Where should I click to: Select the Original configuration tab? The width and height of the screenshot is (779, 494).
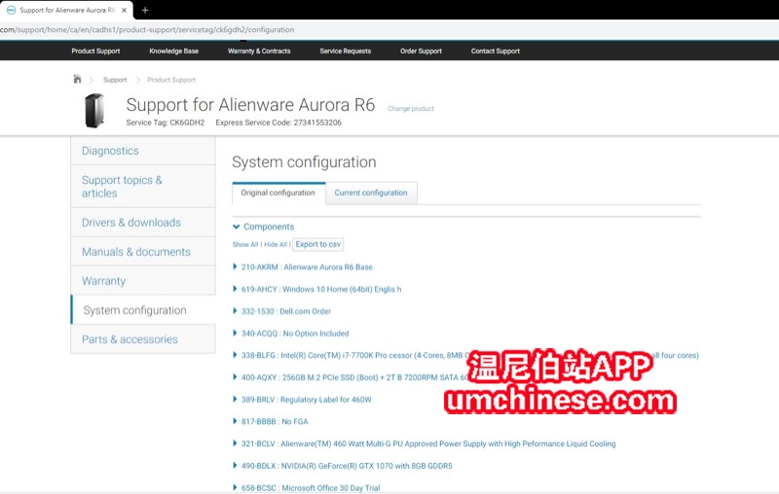pyautogui.click(x=278, y=193)
